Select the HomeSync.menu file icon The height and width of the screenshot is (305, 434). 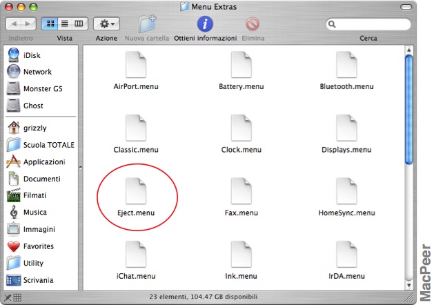coord(346,191)
